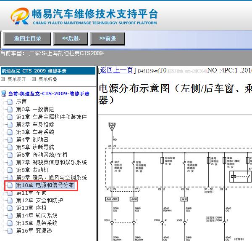Image resolution: width=252 pixels, height=241 pixels.
Task: Click the page icon next to 第12章
Action: click(10, 200)
